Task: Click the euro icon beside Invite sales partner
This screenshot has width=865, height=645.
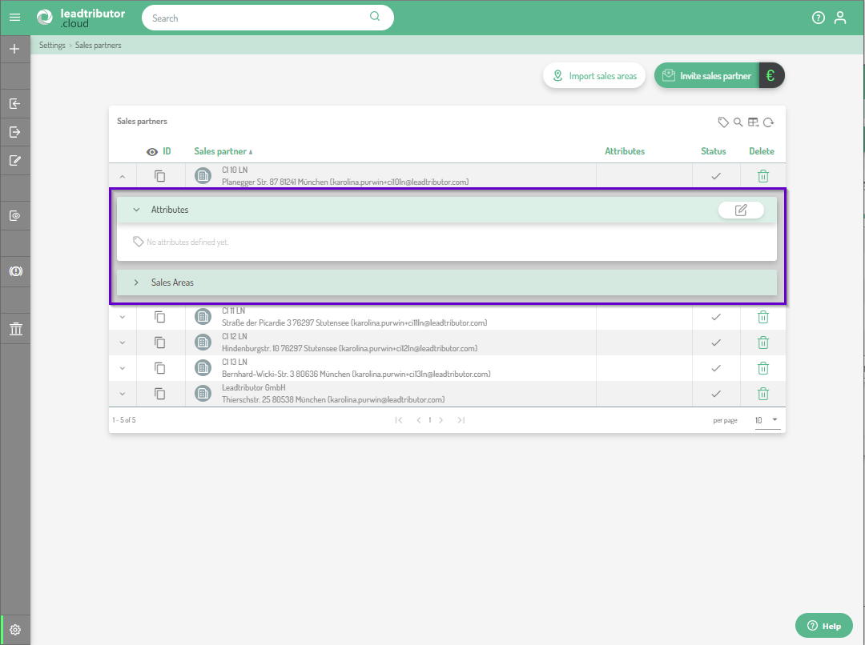Action: (x=770, y=76)
